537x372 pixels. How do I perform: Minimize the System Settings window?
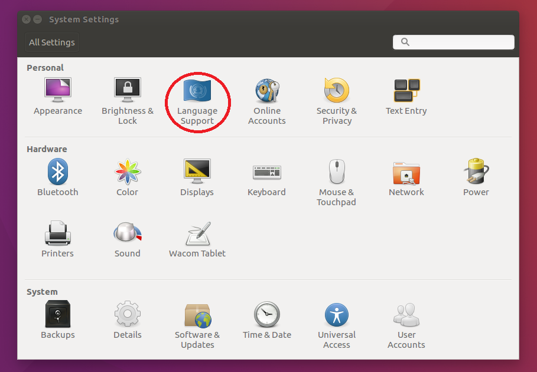click(x=38, y=19)
